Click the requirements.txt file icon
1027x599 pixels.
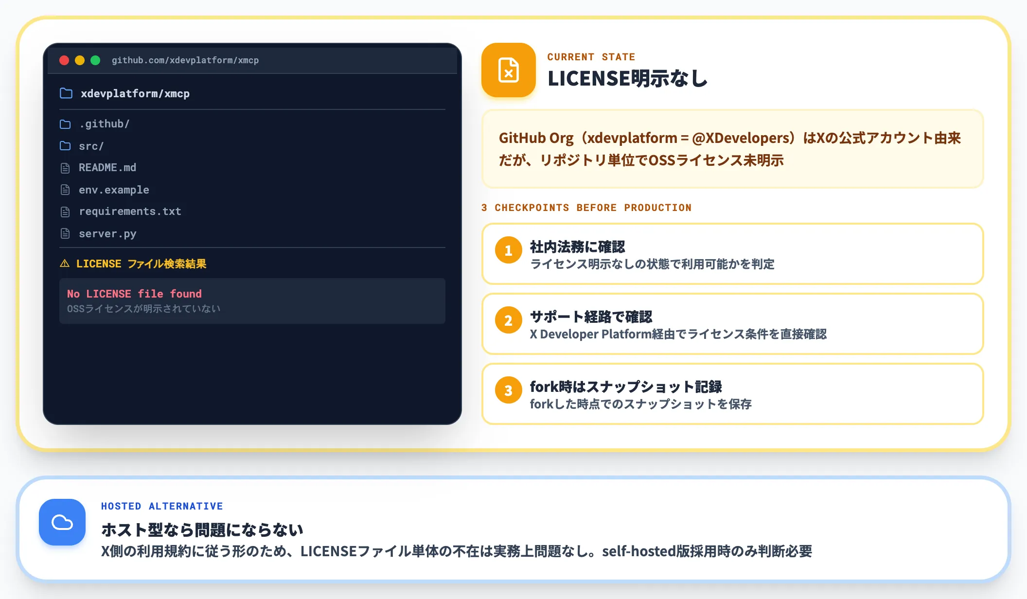pos(65,211)
